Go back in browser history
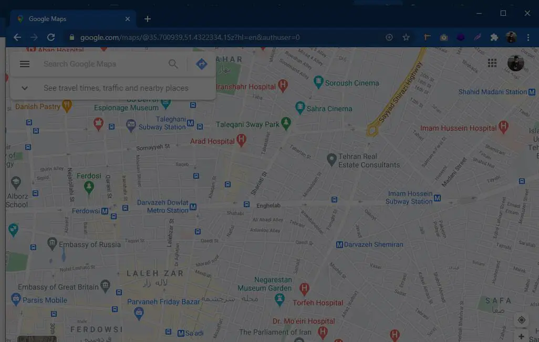539x342 pixels. [17, 37]
